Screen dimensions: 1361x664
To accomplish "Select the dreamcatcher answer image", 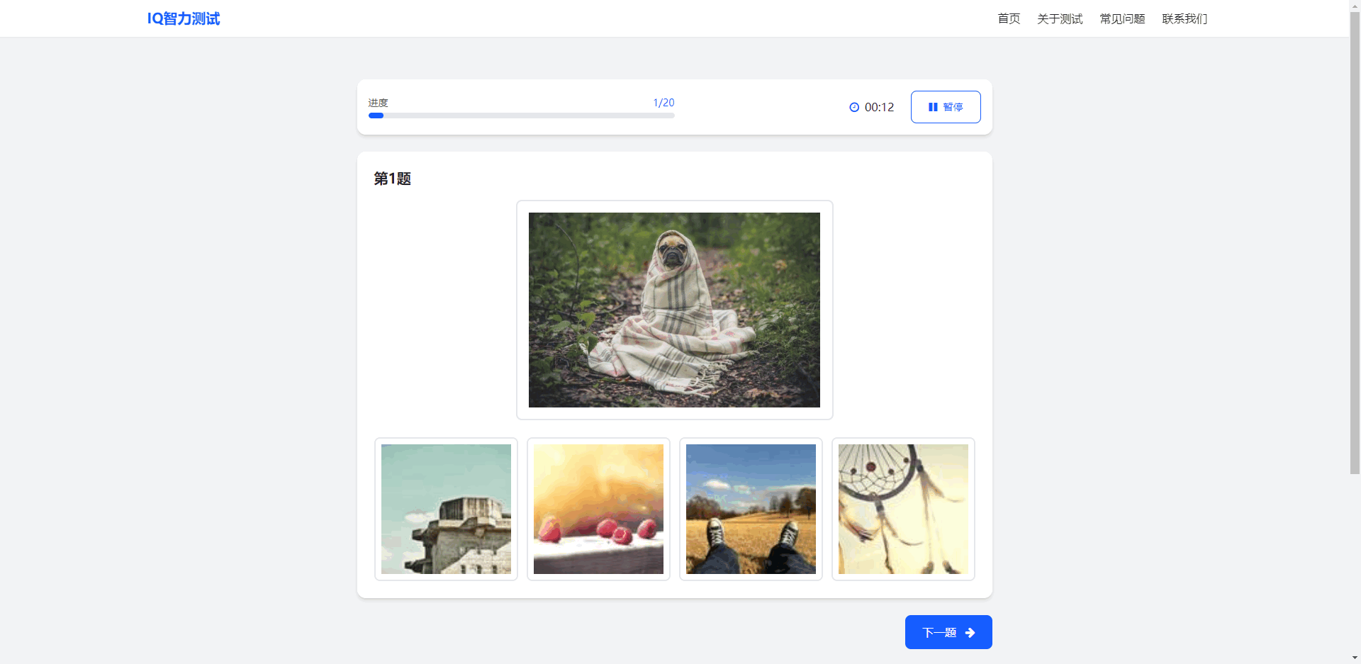I will (x=903, y=509).
